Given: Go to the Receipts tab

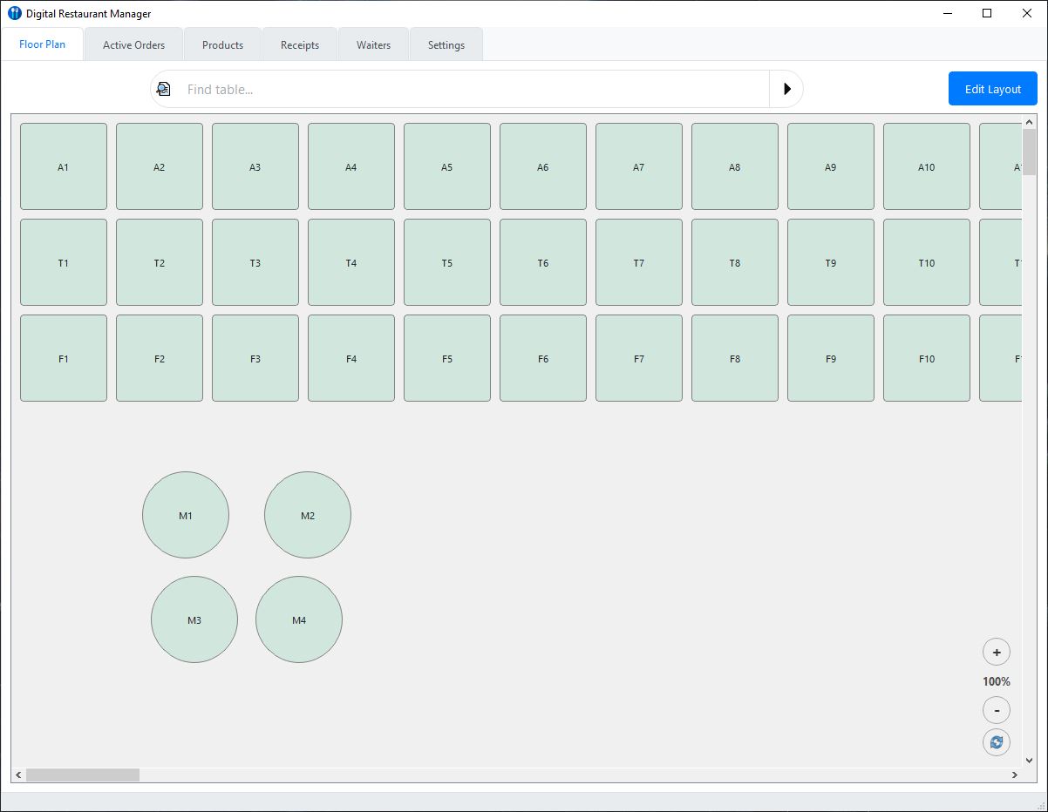Looking at the screenshot, I should (x=300, y=45).
